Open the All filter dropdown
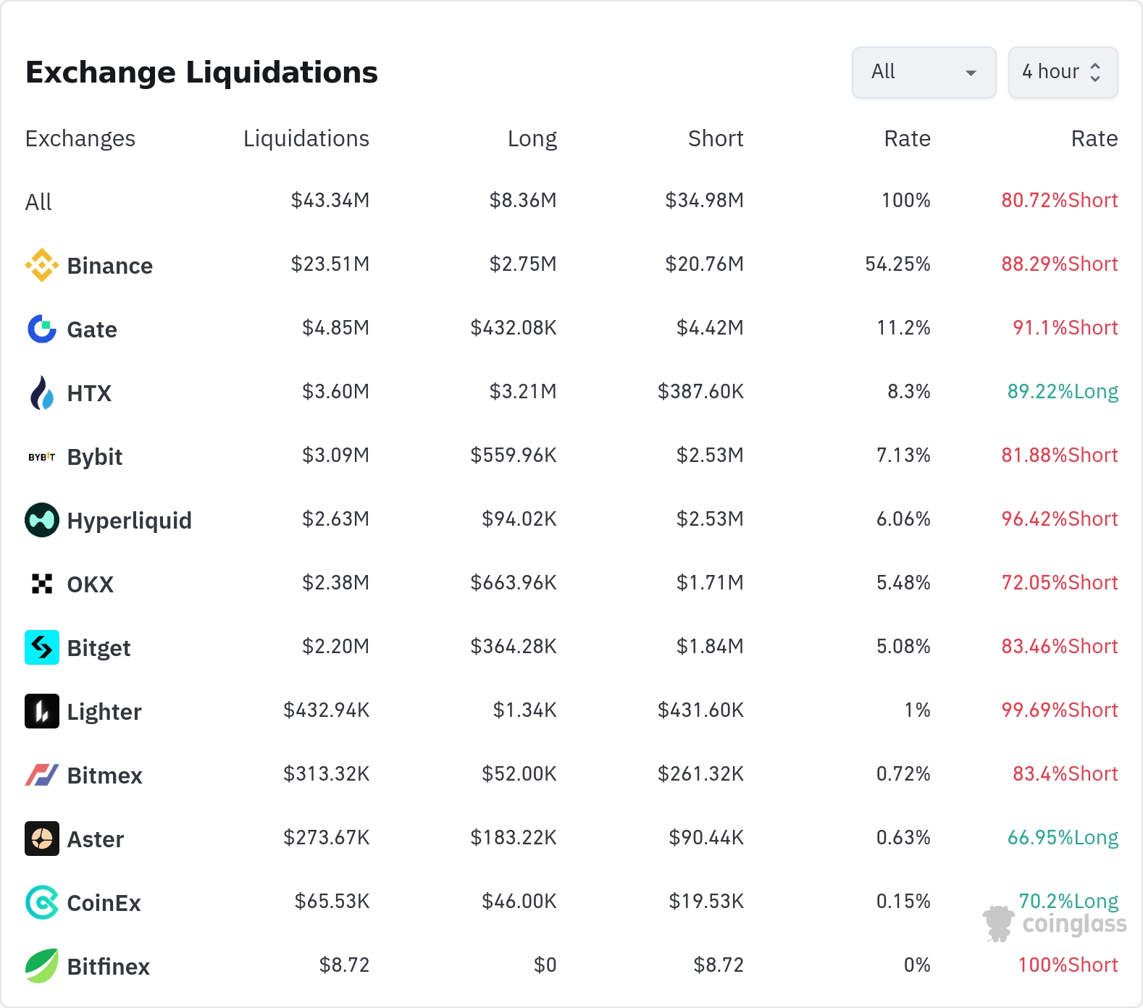Screen dimensions: 1143x1008 coord(924,72)
